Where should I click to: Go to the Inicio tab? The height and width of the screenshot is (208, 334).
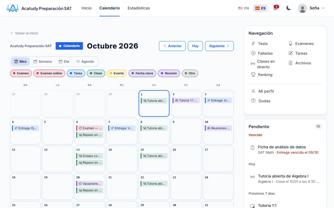tap(87, 8)
